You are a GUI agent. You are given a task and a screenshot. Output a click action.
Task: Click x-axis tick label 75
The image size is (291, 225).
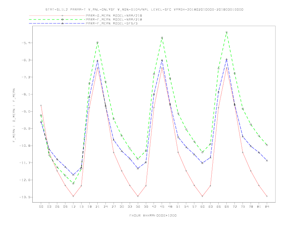click(x=243, y=207)
